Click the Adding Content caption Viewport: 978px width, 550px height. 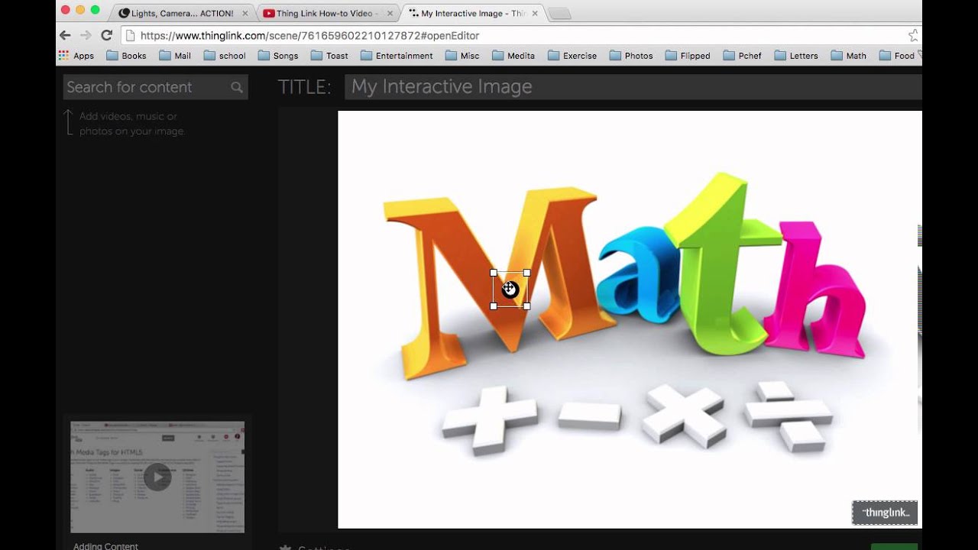click(x=105, y=545)
